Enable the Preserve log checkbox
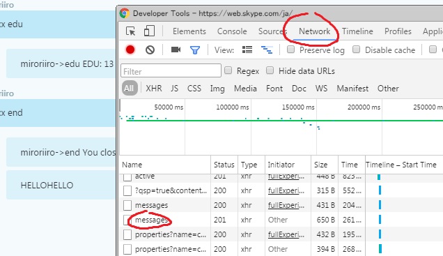The image size is (443, 256). tap(290, 50)
